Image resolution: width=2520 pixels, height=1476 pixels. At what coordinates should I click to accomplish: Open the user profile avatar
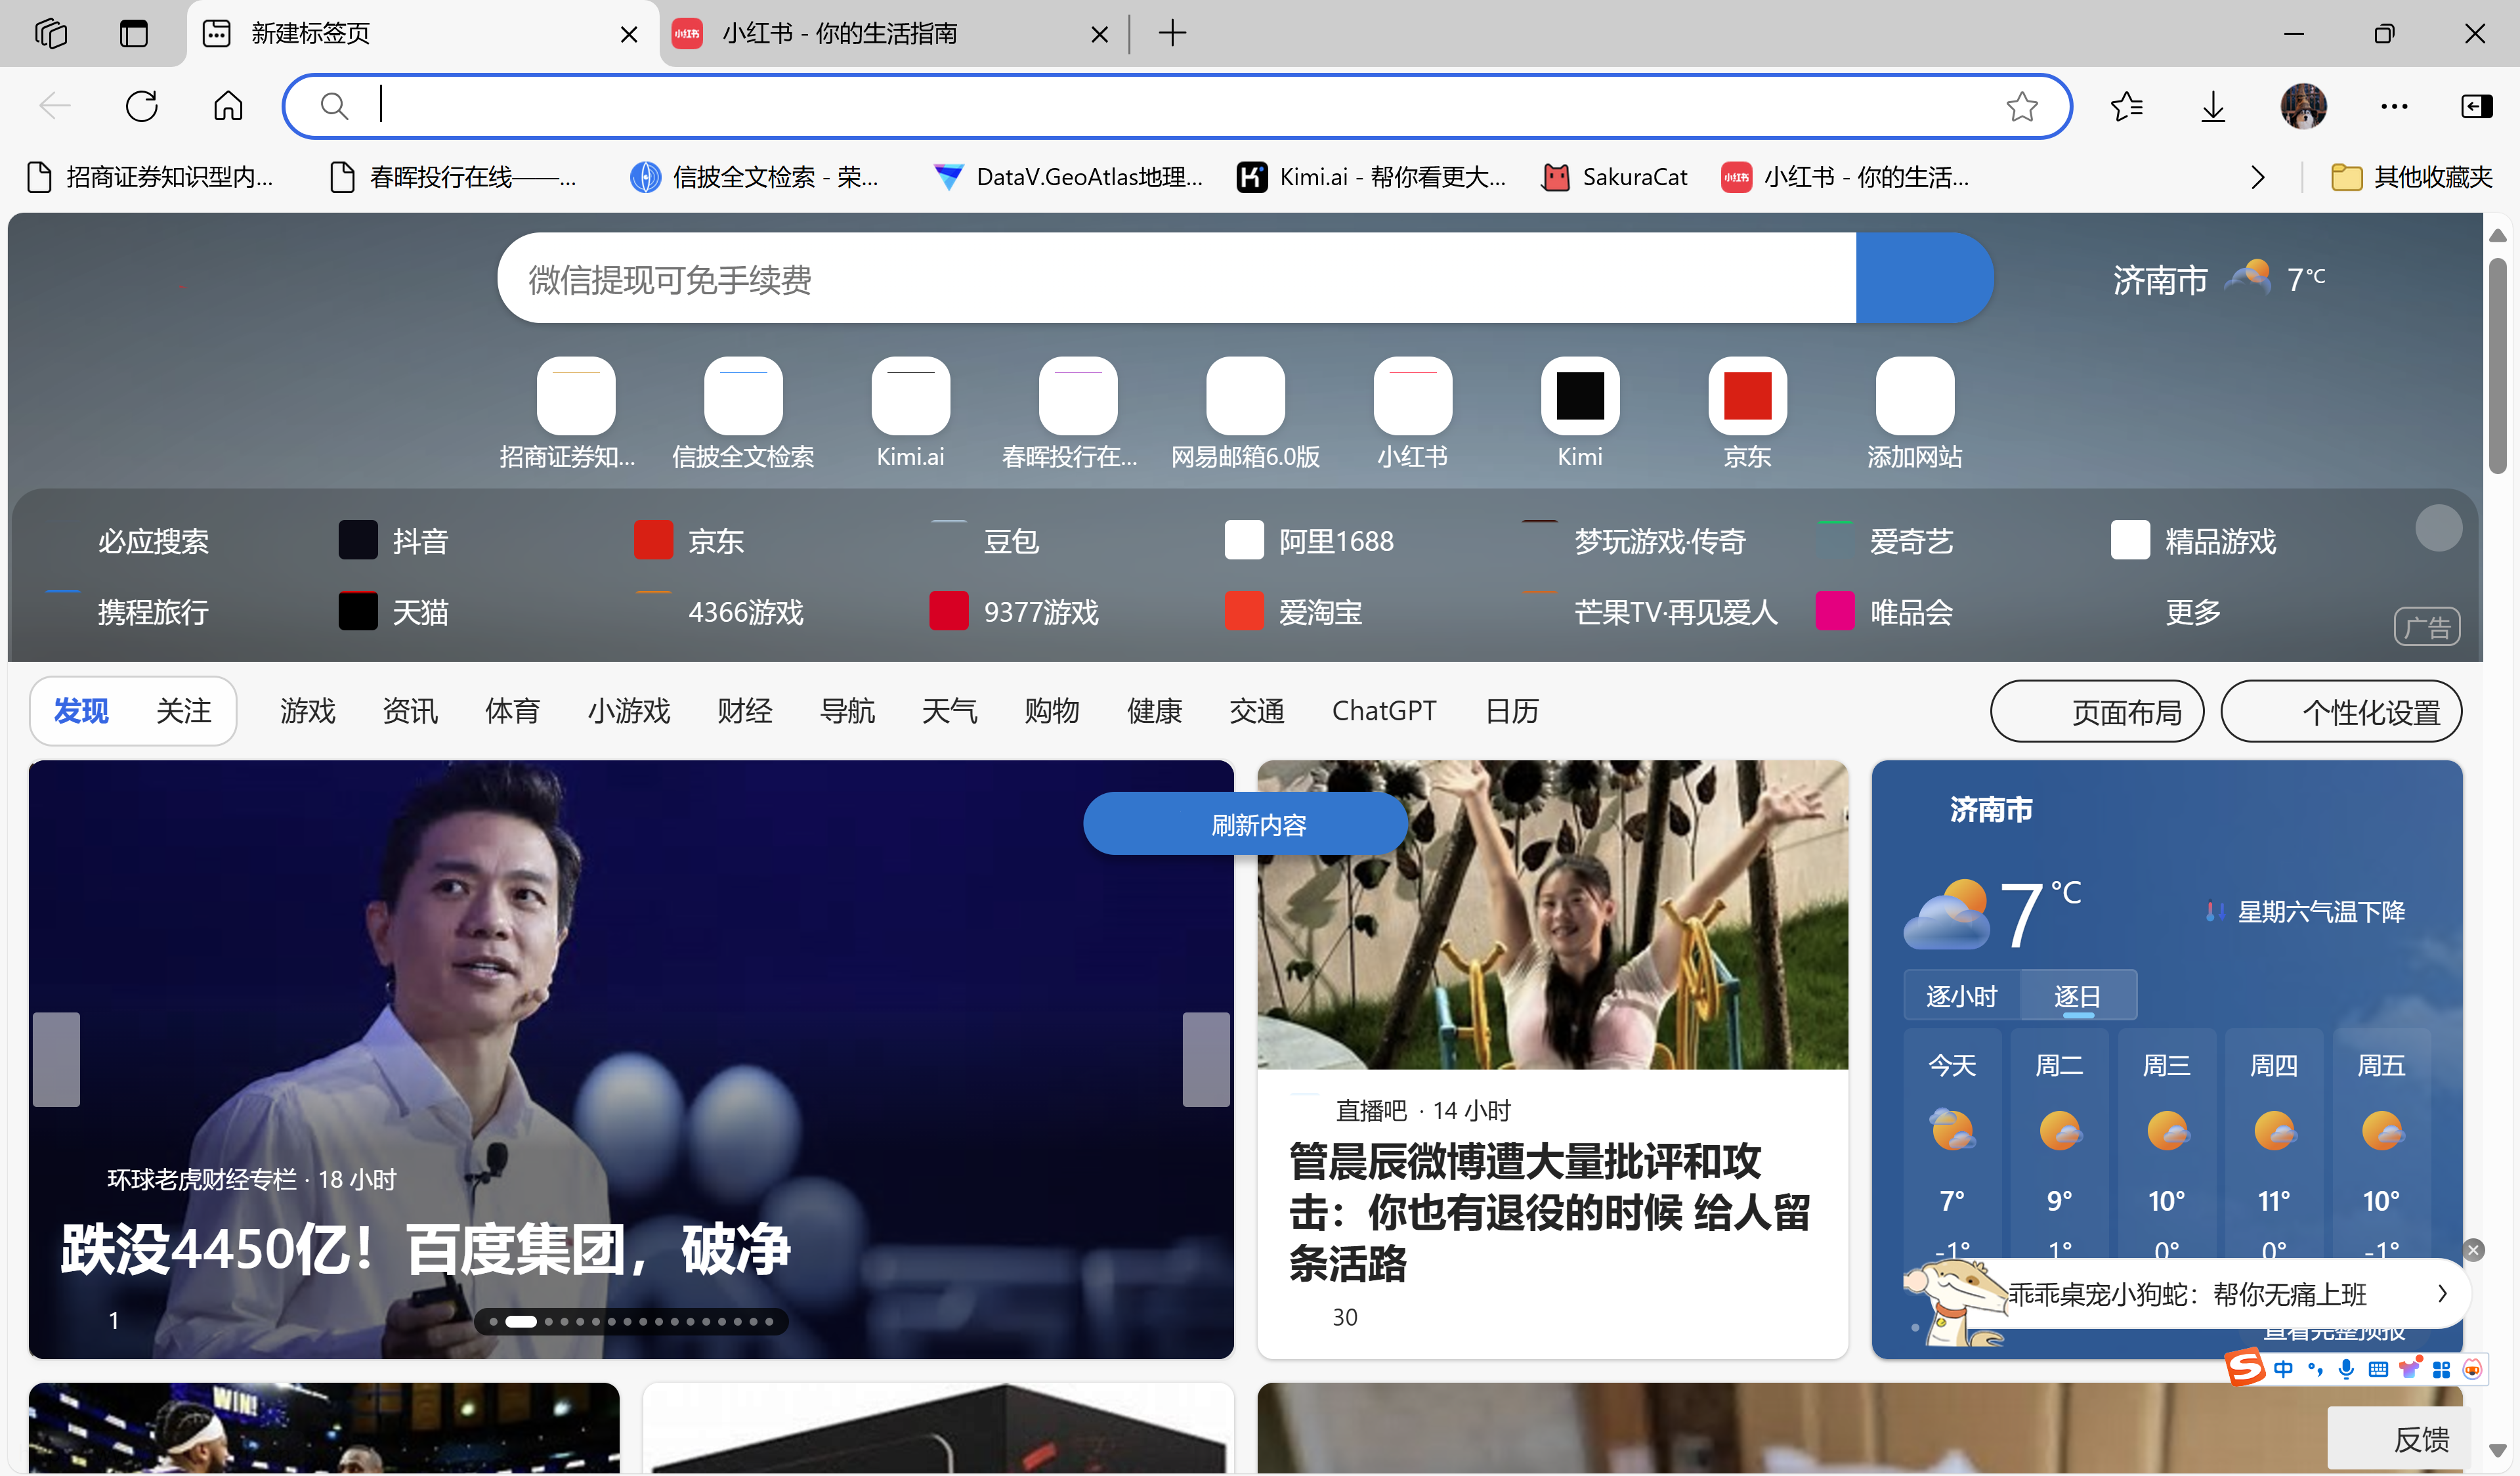tap(2303, 106)
